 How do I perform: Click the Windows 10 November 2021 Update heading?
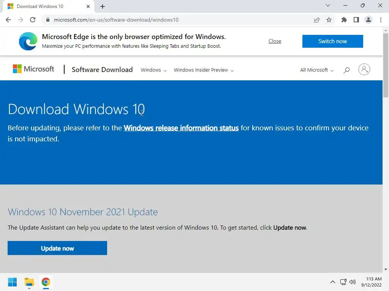(x=82, y=212)
